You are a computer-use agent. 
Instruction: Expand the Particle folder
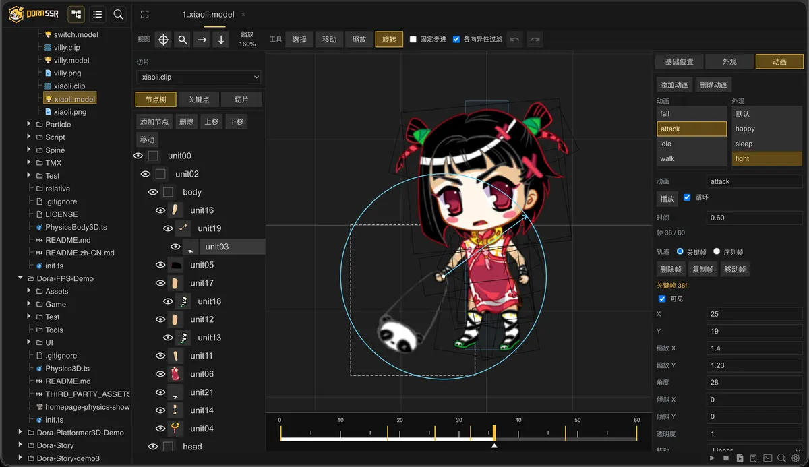(x=29, y=124)
